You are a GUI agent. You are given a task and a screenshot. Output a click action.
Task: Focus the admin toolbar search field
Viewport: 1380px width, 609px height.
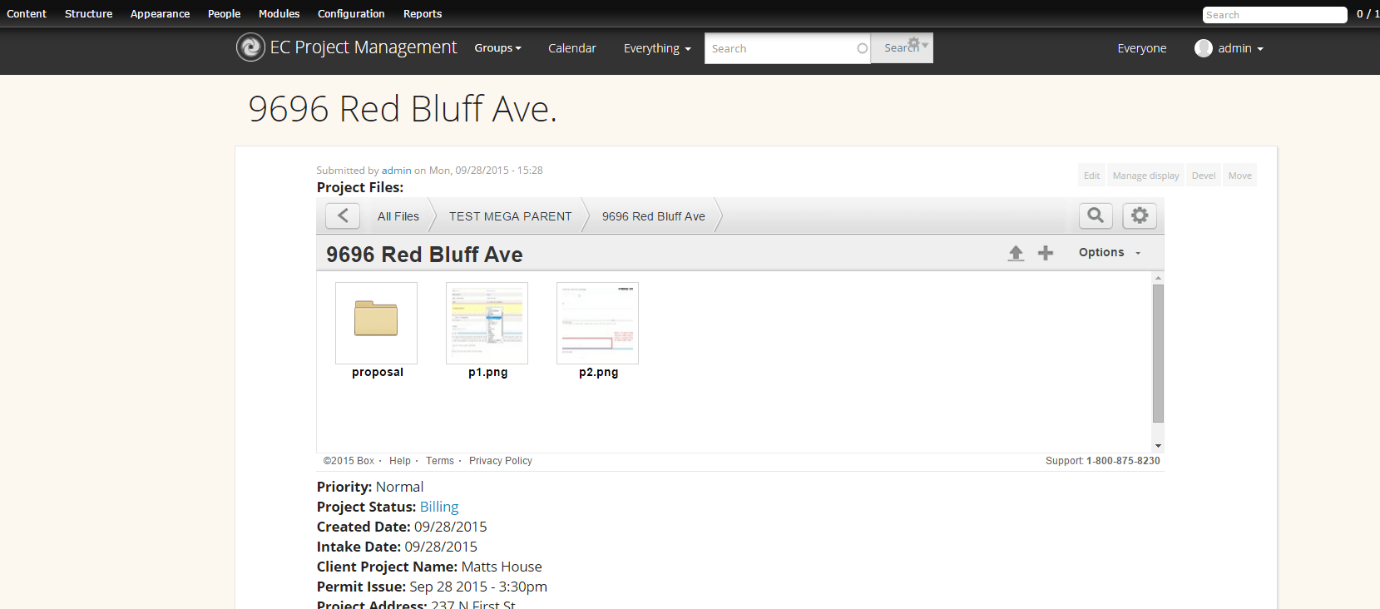pyautogui.click(x=1274, y=15)
